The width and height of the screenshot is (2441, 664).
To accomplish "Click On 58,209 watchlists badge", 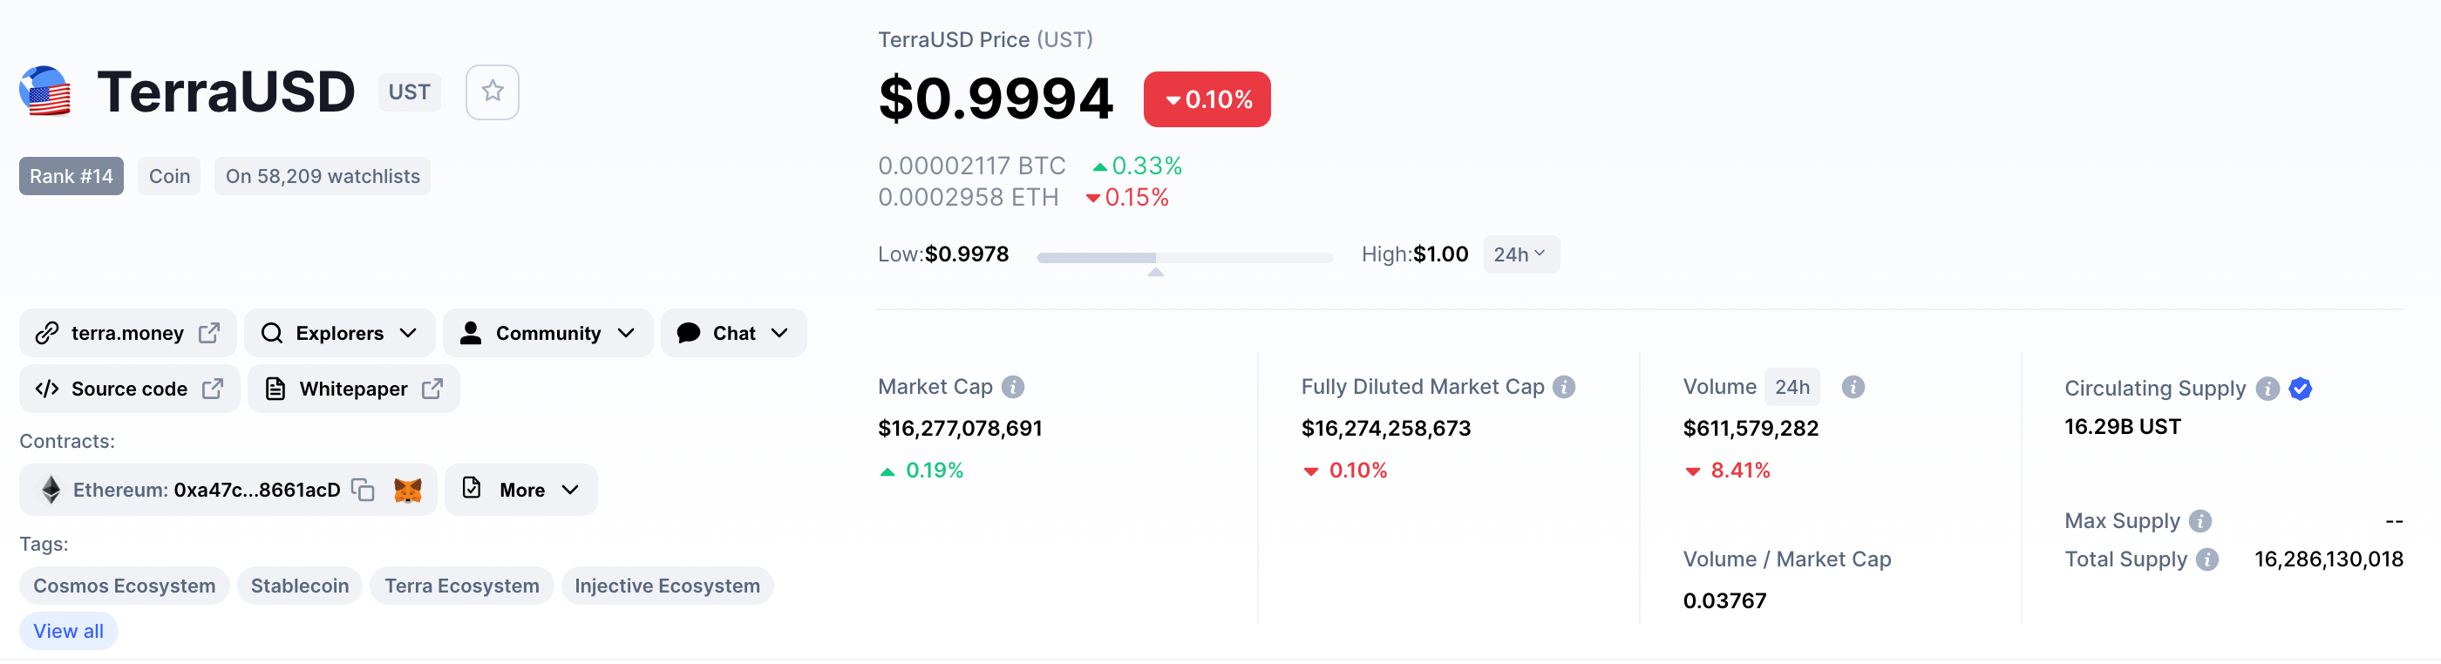I will 323,176.
